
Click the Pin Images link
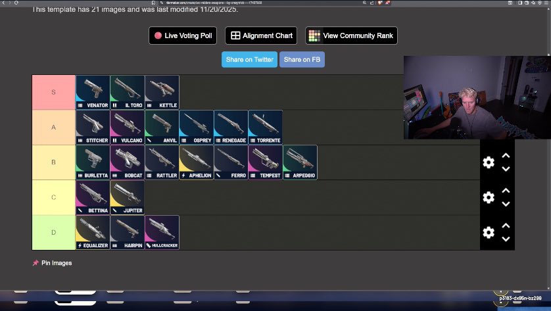[57, 263]
